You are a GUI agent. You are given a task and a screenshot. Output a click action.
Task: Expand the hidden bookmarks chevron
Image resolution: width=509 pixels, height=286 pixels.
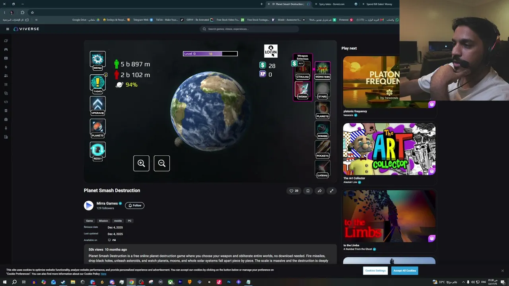point(36,20)
